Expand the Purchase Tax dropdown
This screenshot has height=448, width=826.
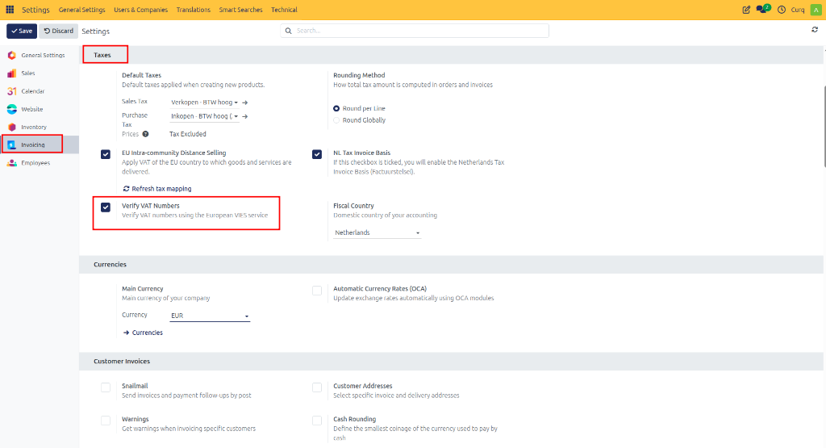coord(204,116)
